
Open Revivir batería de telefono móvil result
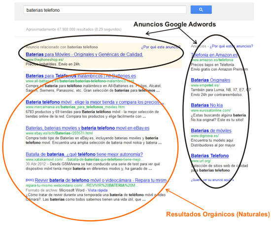pyautogui.click(x=101, y=180)
